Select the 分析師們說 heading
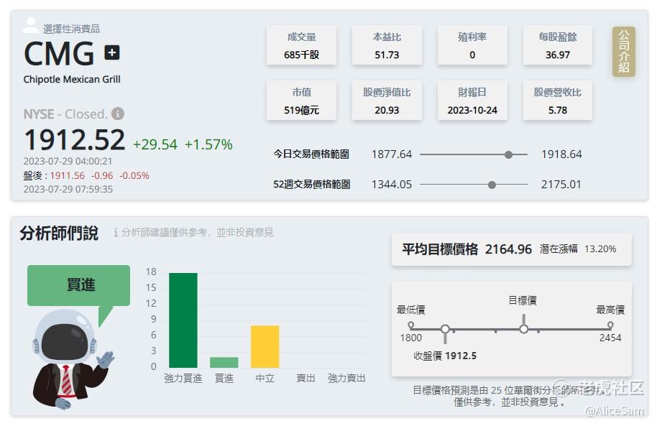Screen dimensions: 657x426 pyautogui.click(x=59, y=233)
